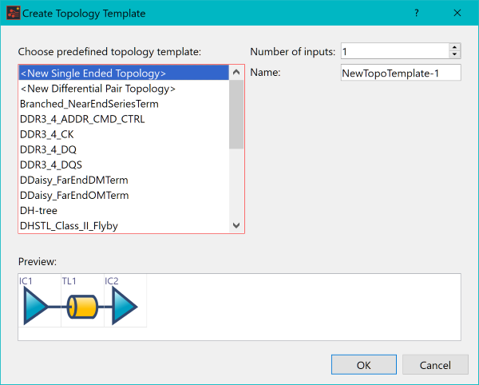Screen dimensions: 479x385
Task: Click the Name input field
Action: (401, 73)
